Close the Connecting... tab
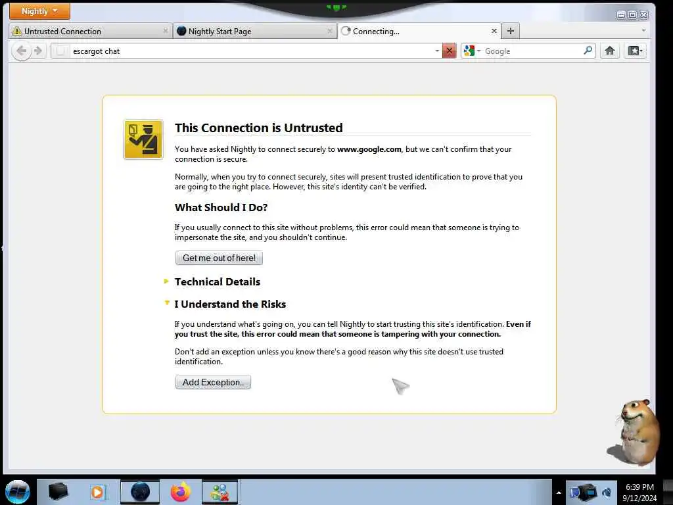Screen dimensions: 673x505 coord(494,31)
